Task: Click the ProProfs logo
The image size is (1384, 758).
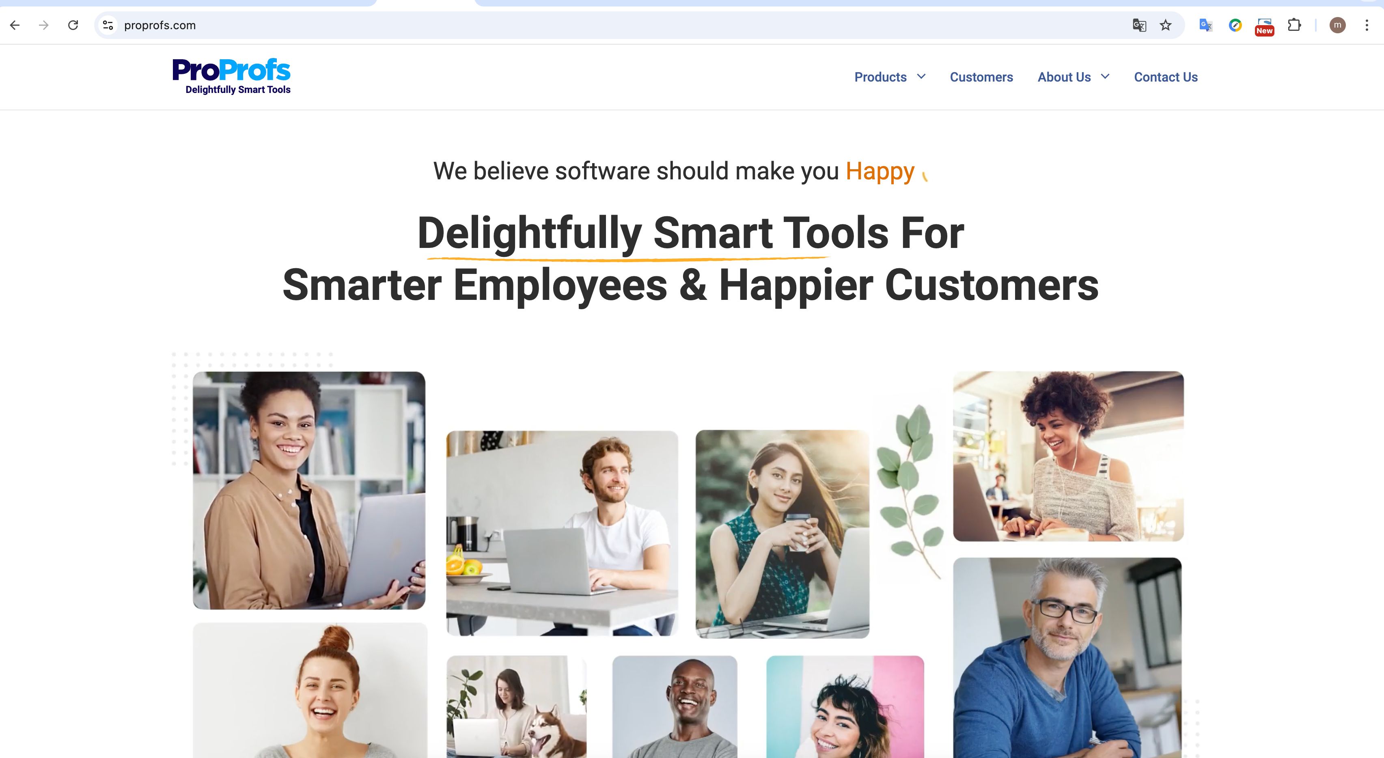Action: coord(231,76)
